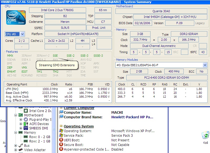This screenshot has width=210, height=153.
Task: Click the Computer Brand Name monitor icon
Action: (x=61, y=117)
